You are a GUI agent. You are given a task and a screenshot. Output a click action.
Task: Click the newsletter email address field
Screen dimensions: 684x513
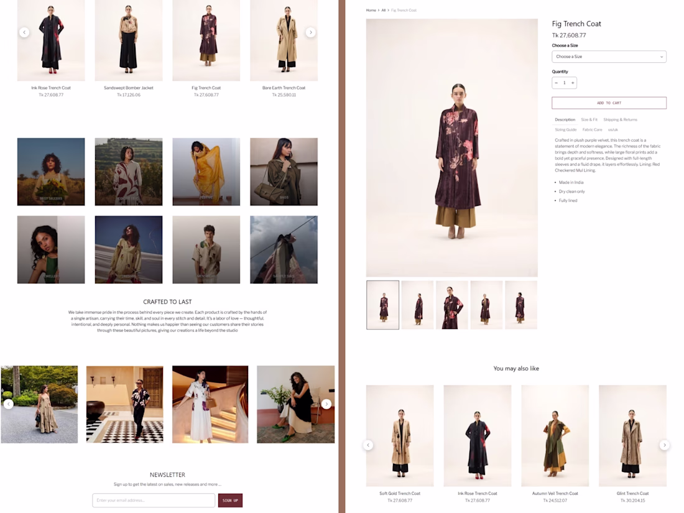click(x=154, y=501)
